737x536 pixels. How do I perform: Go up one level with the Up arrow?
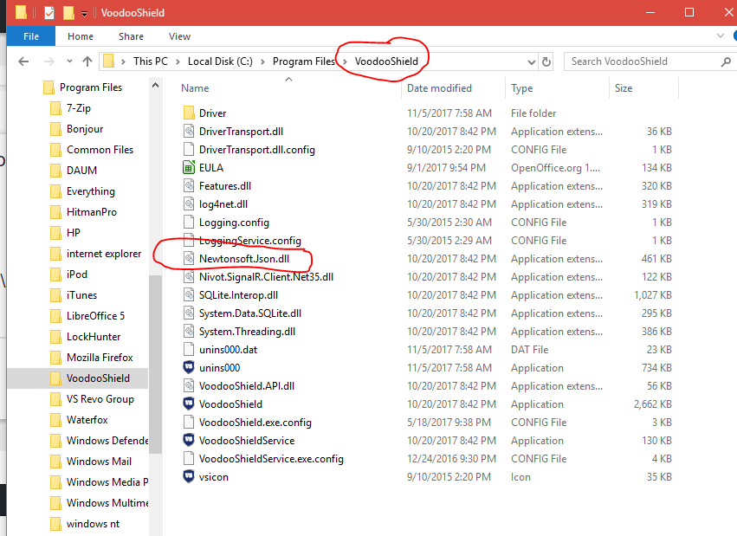point(87,61)
